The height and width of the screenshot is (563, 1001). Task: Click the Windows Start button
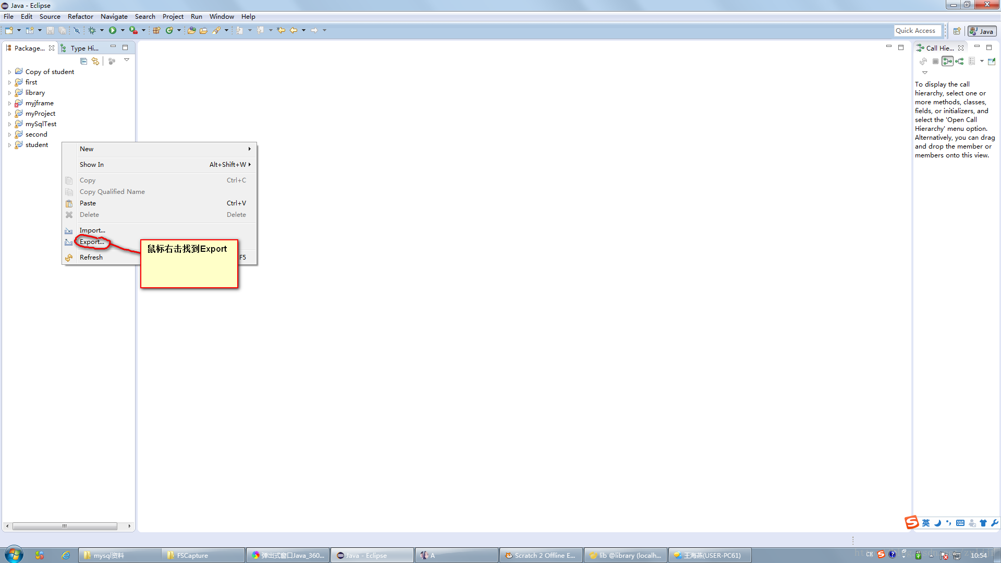click(x=14, y=555)
